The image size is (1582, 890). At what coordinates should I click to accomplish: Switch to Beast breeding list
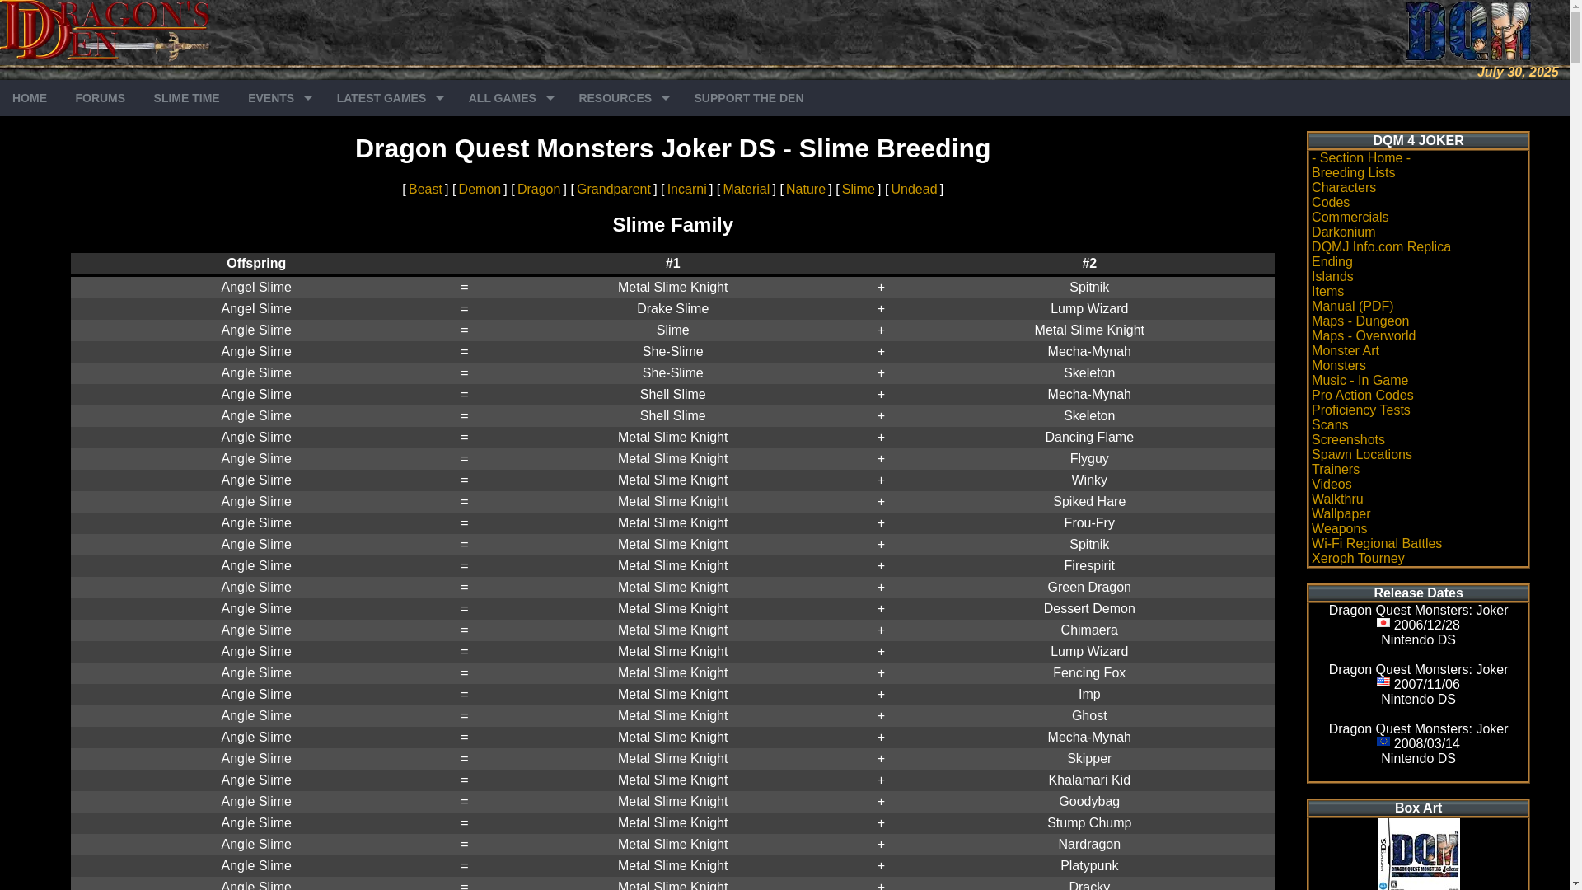click(425, 190)
